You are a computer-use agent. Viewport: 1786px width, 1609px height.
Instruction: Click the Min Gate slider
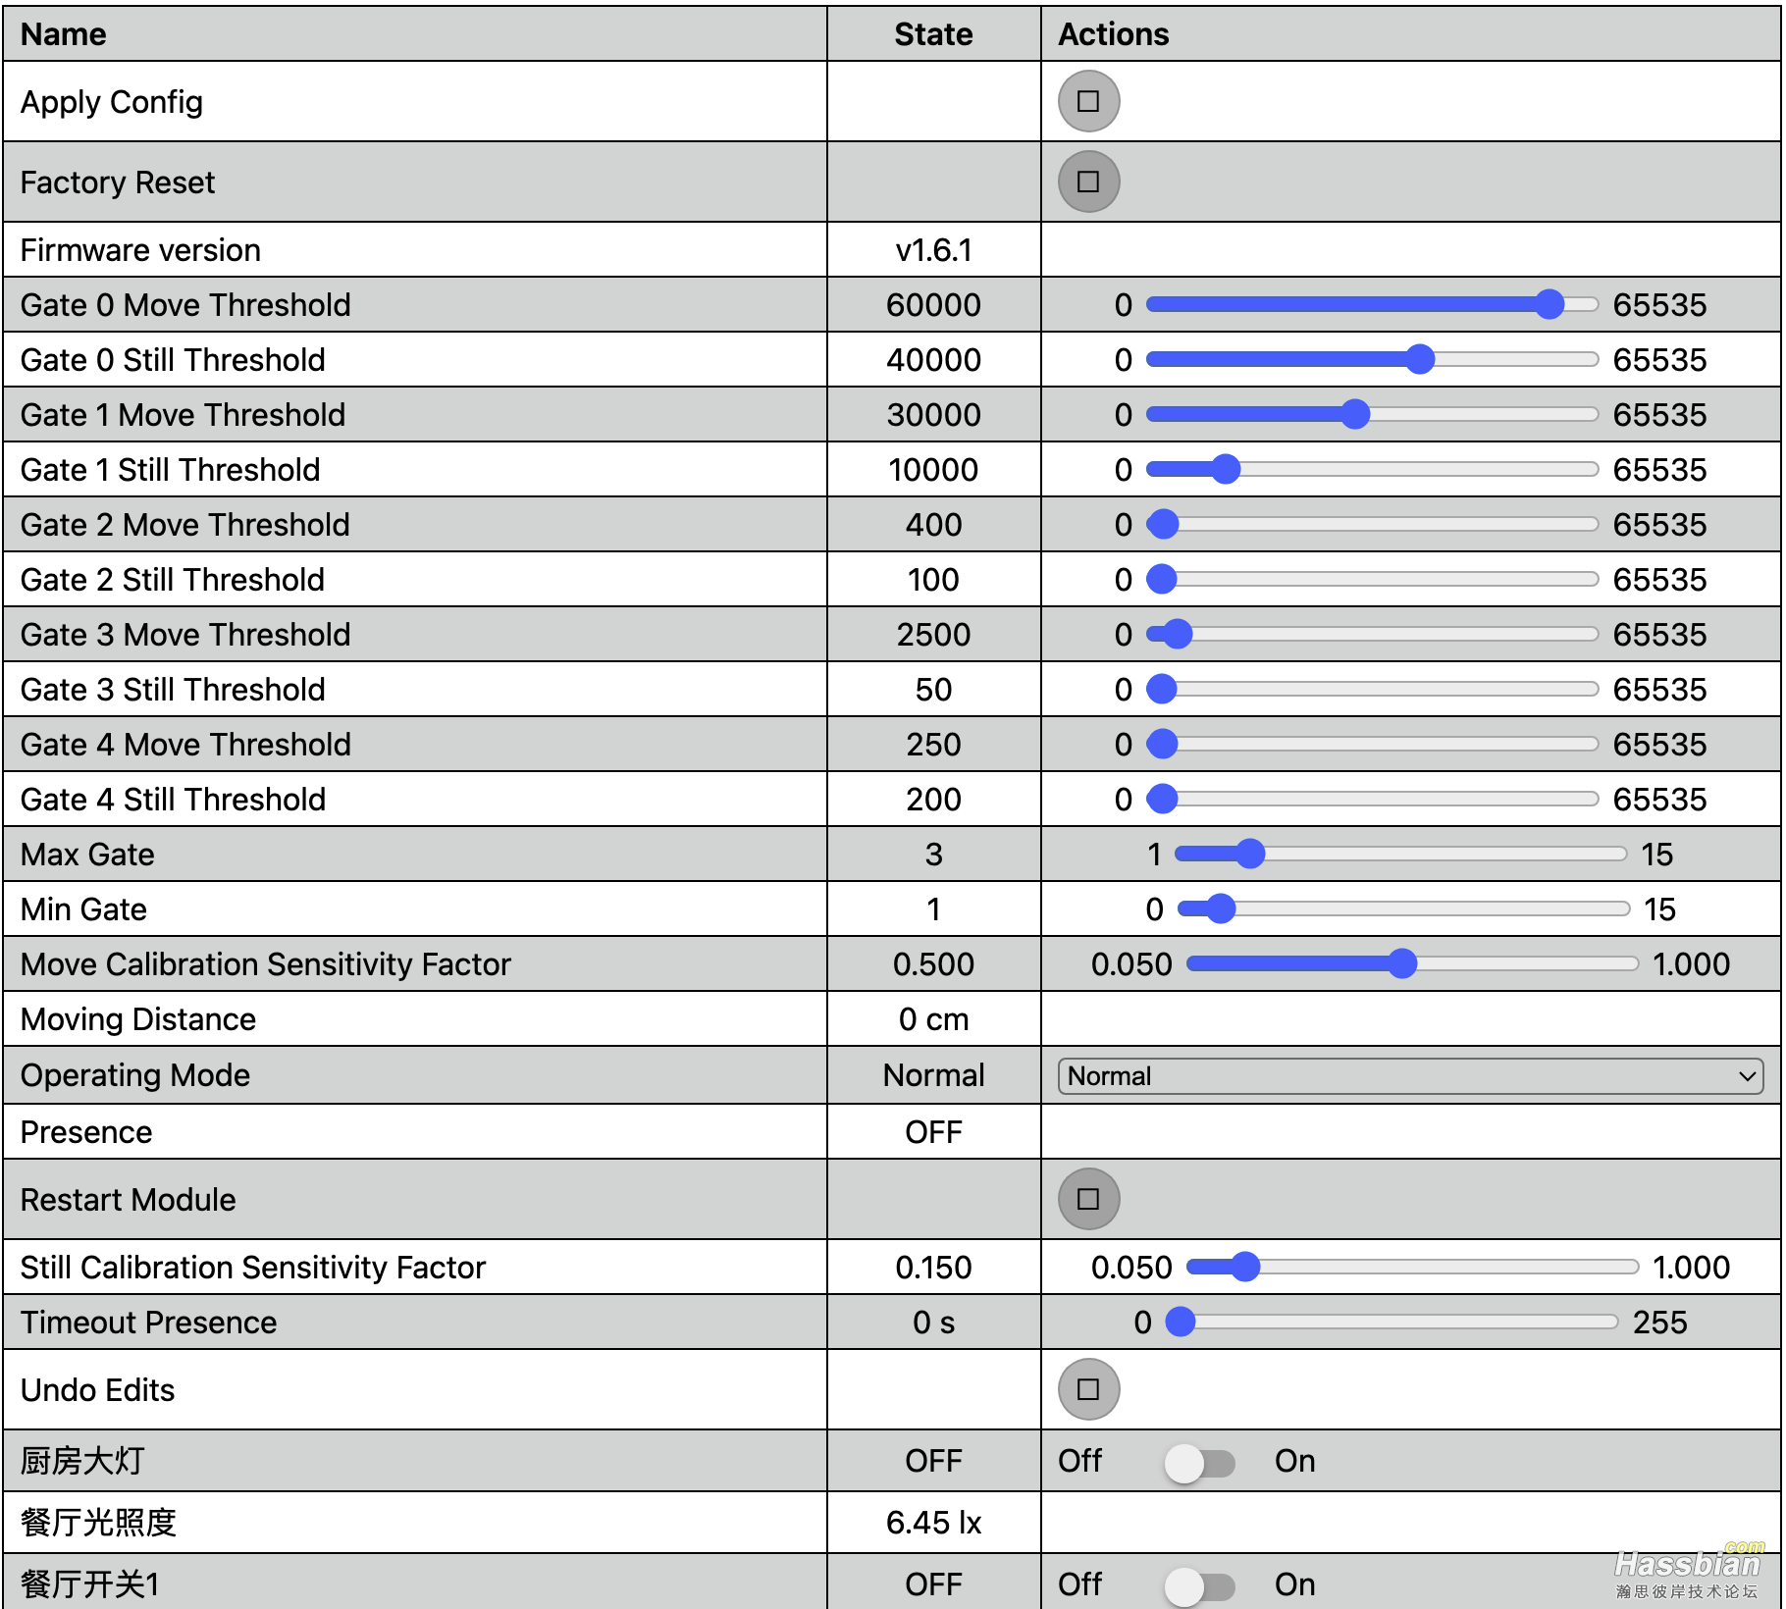[x=1403, y=908]
